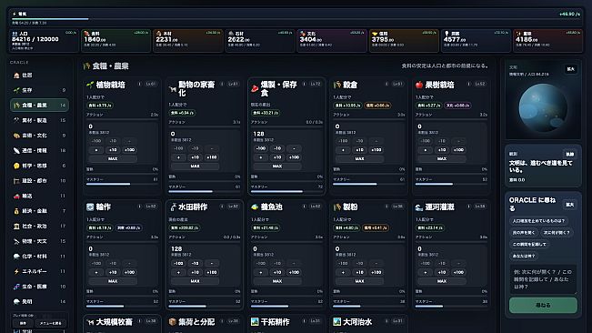Click the info icon on the 穀倉 card
Image resolution: width=592 pixels, height=333 pixels.
(386, 84)
